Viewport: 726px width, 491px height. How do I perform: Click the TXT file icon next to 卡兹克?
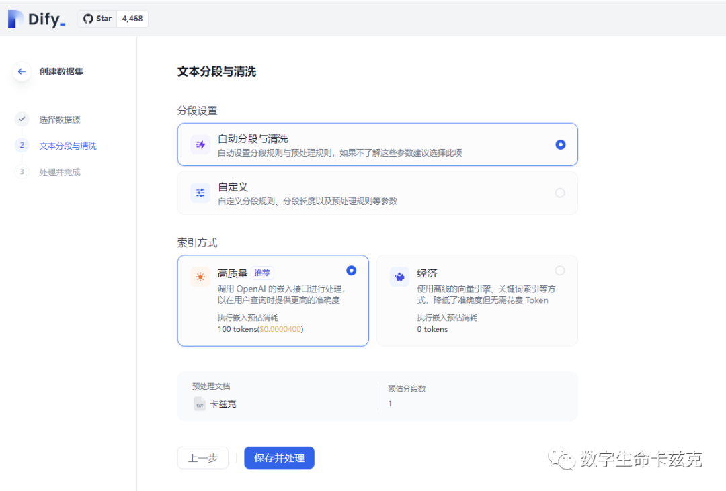tap(199, 404)
